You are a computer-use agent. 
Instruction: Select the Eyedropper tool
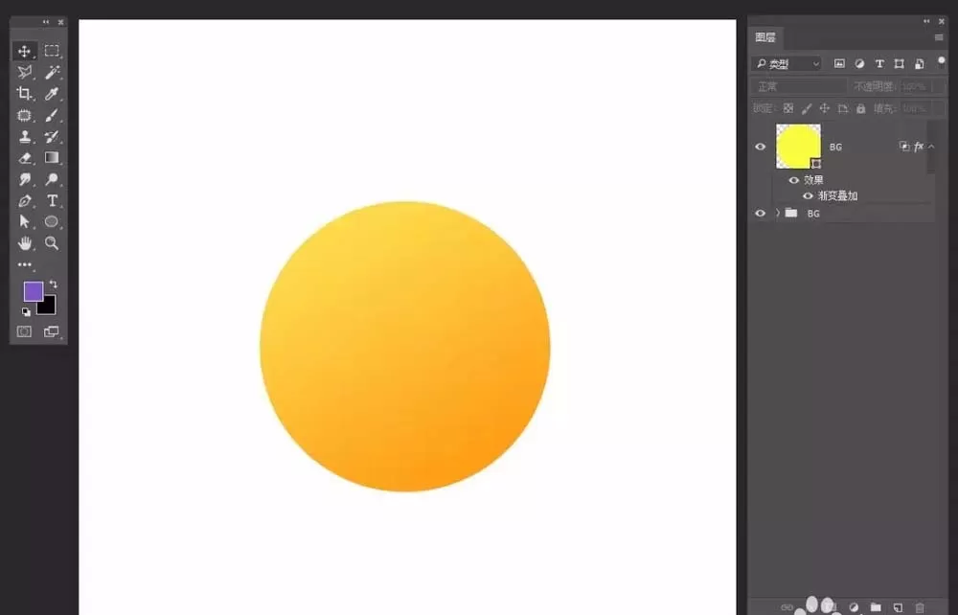52,94
